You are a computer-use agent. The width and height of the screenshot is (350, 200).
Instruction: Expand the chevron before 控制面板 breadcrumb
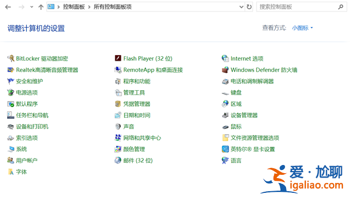[59, 7]
